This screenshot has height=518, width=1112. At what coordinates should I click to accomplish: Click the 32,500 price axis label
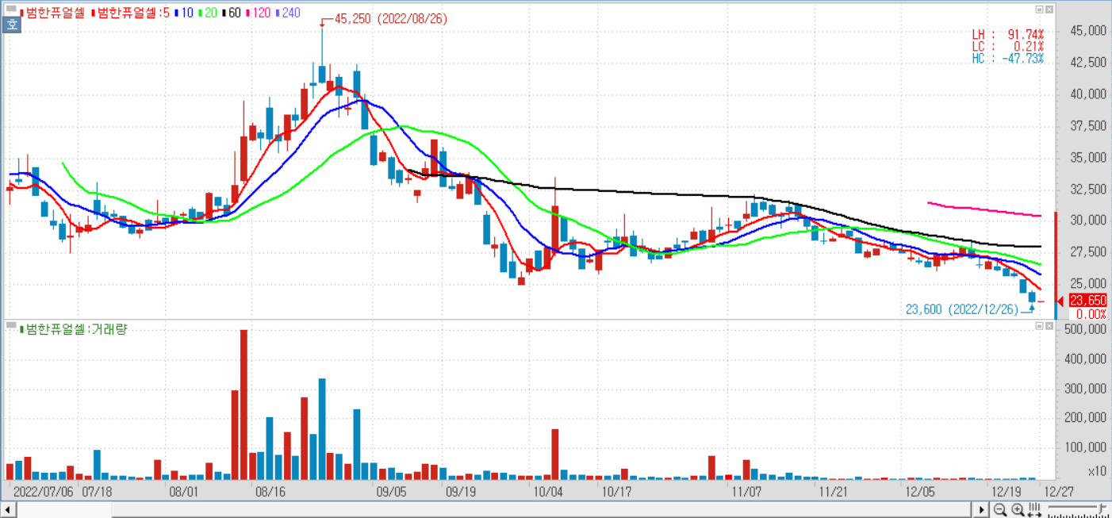[1087, 190]
